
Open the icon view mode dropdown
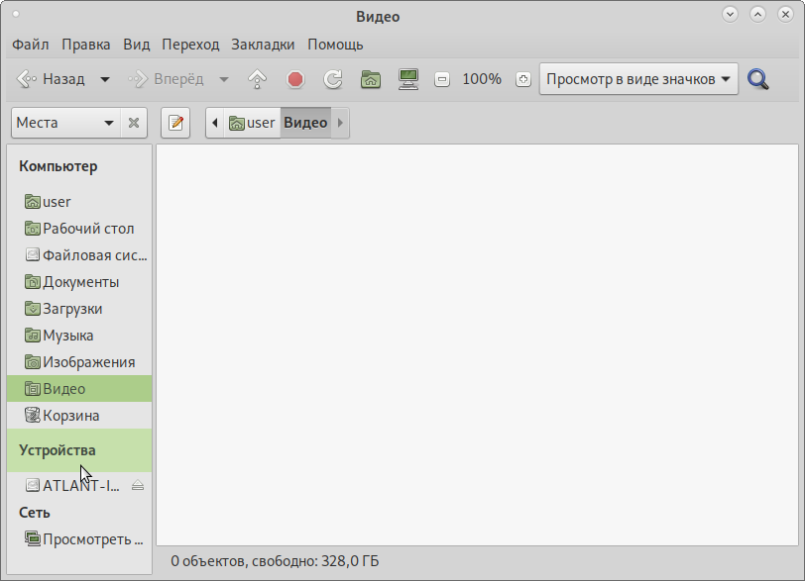[x=638, y=79]
